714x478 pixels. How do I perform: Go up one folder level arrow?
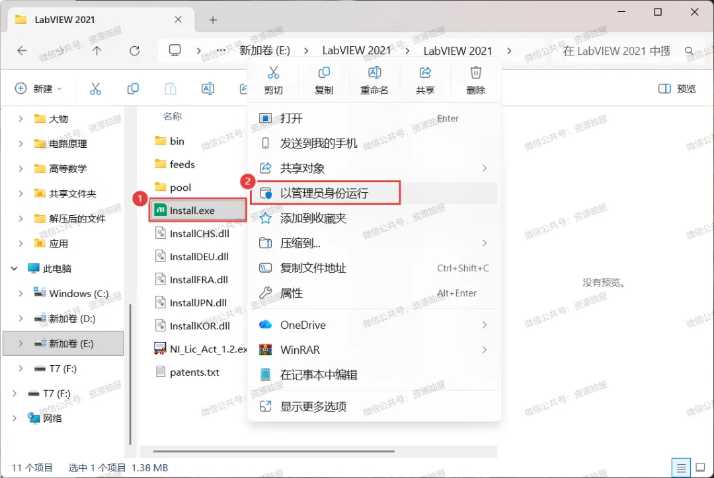(x=97, y=50)
